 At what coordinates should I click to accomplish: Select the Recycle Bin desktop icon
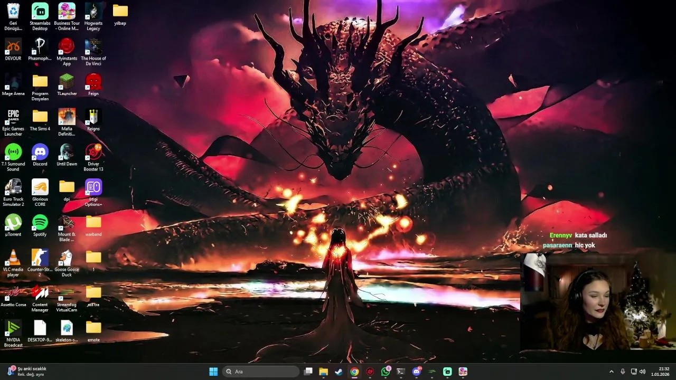[x=13, y=16]
